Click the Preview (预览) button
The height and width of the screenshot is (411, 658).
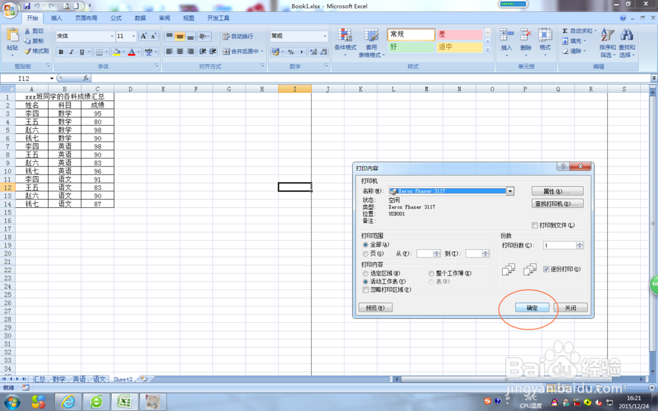tap(375, 308)
